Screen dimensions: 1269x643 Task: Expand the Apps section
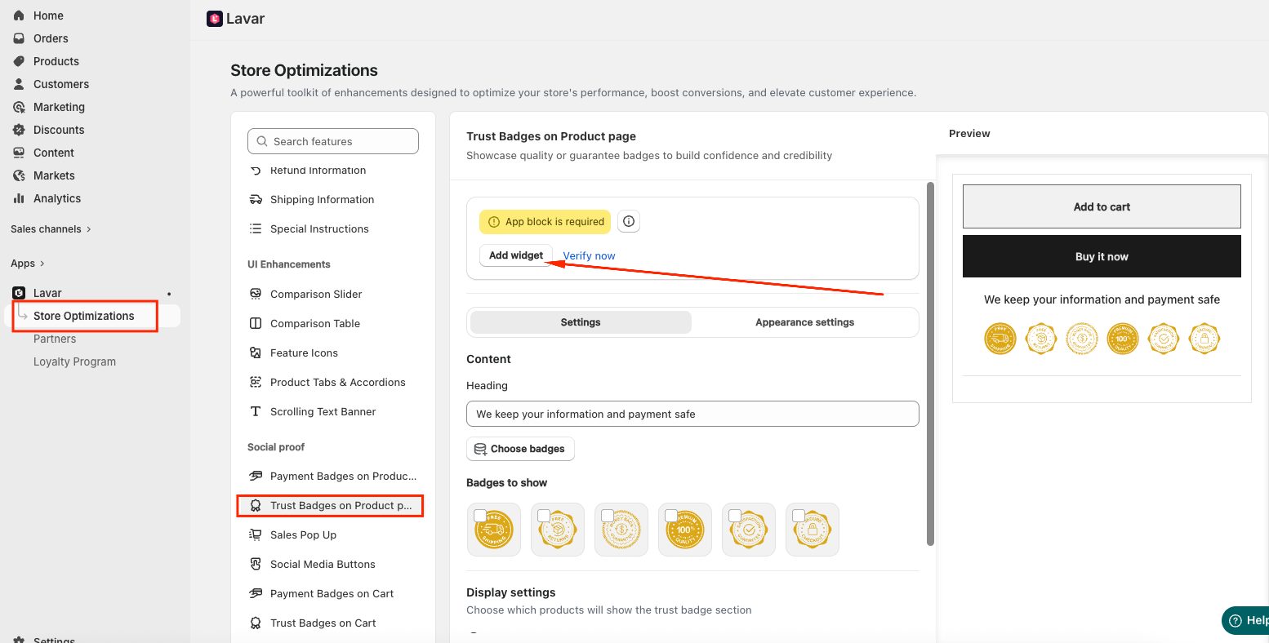[28, 264]
